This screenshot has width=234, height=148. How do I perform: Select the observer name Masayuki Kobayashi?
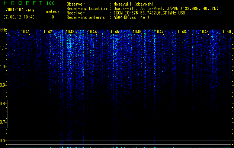coord(134,4)
